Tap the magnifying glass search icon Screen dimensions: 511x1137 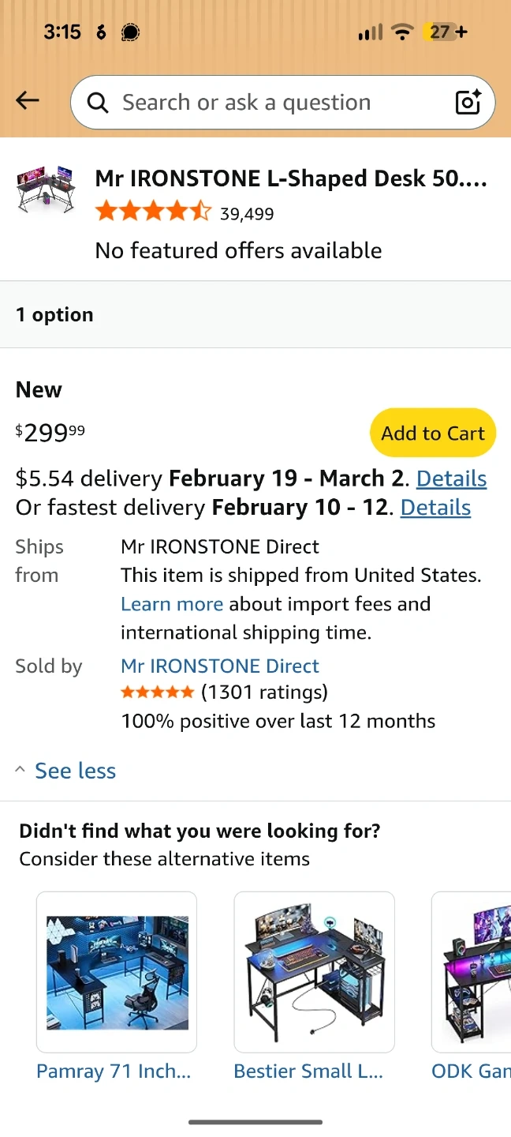tap(98, 103)
